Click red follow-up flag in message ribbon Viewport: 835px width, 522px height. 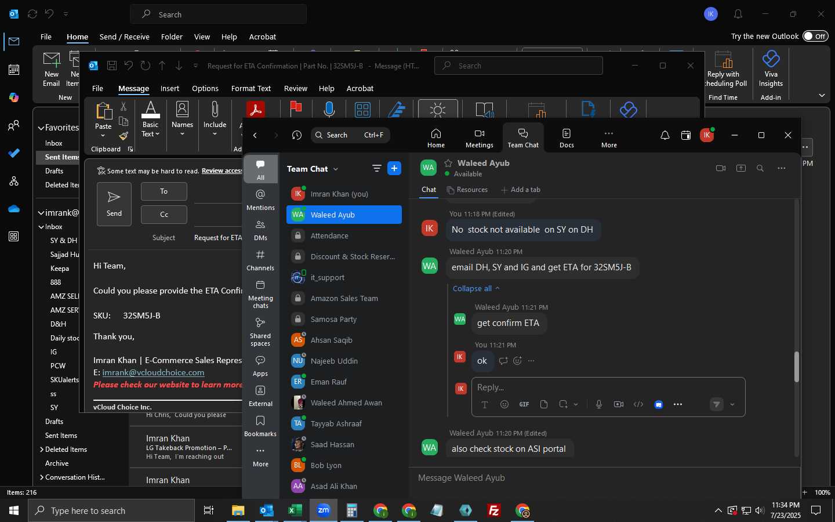click(296, 108)
